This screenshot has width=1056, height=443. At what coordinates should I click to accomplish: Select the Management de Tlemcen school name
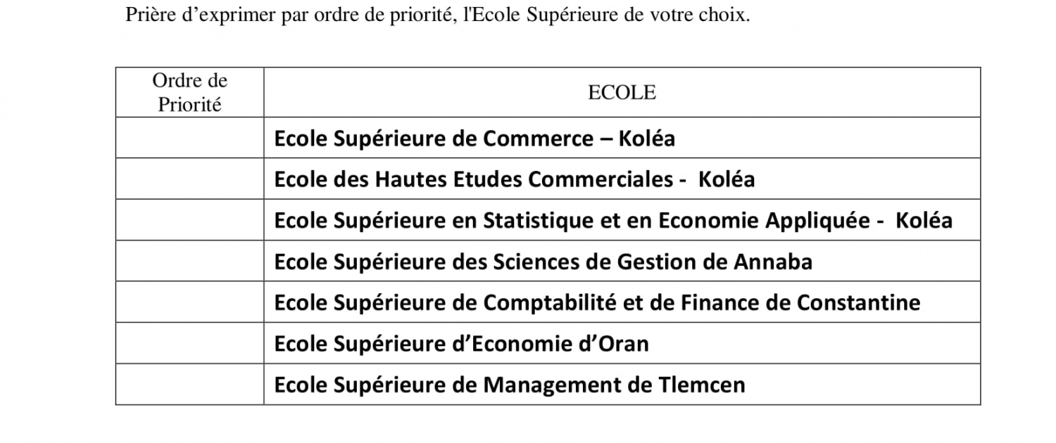tap(508, 385)
